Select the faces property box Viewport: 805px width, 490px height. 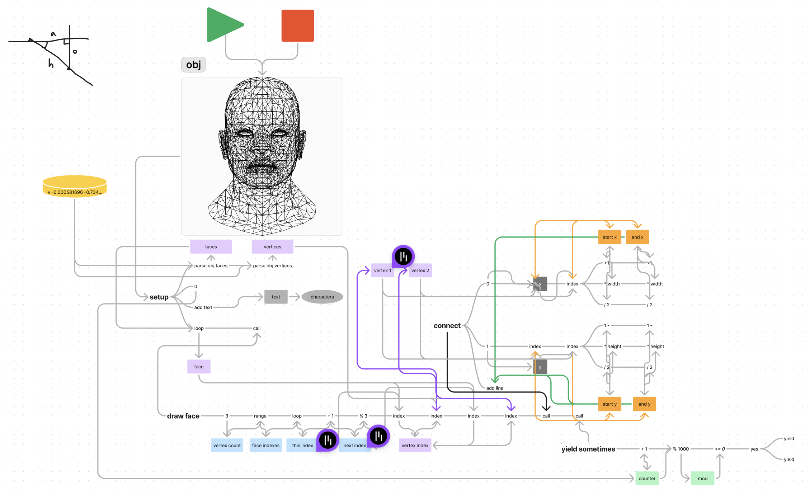[x=211, y=246]
